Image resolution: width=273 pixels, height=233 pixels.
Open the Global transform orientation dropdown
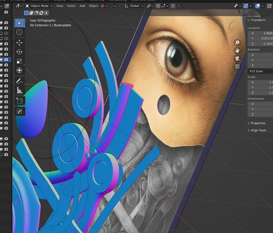click(x=134, y=6)
